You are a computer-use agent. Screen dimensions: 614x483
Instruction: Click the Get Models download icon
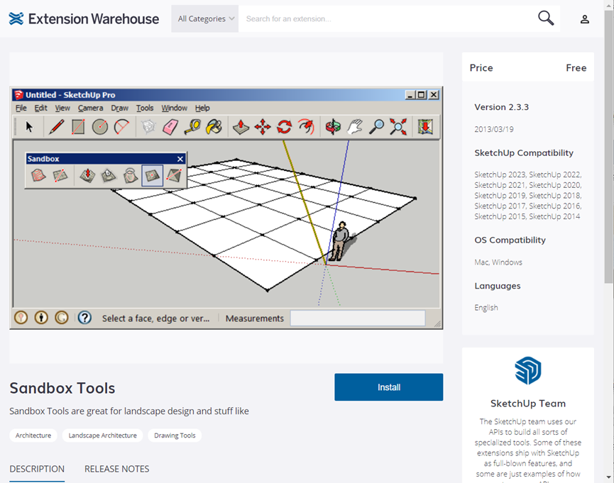click(425, 127)
